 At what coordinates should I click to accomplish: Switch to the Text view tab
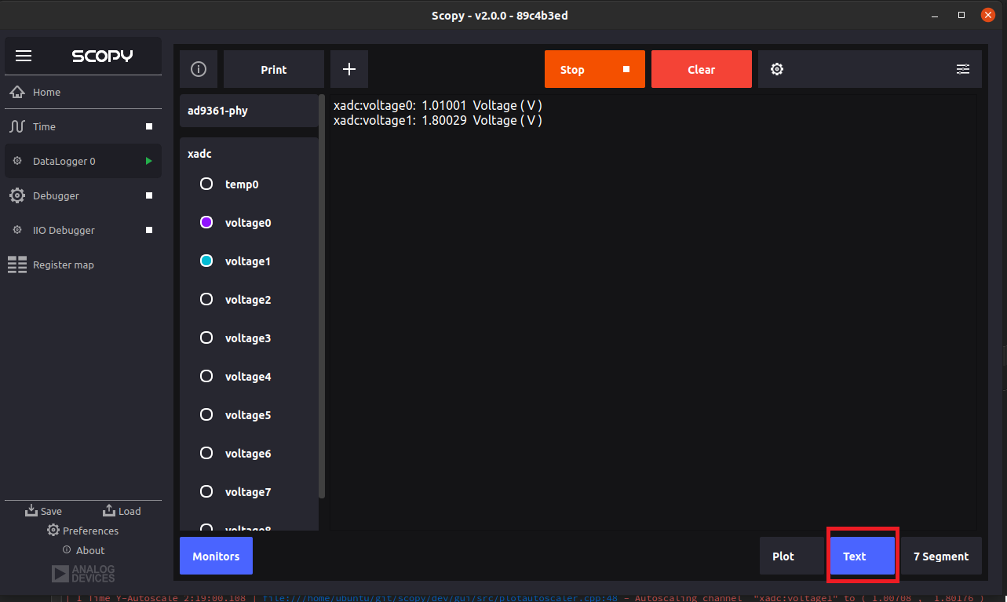coord(863,556)
